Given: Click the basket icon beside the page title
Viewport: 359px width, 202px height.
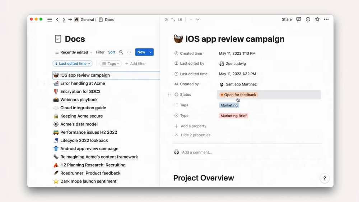Looking at the screenshot, I should (178, 39).
